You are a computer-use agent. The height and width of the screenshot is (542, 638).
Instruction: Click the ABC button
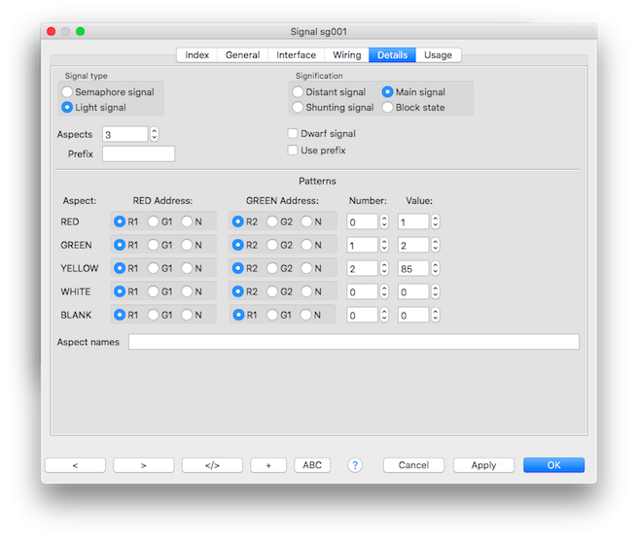312,465
